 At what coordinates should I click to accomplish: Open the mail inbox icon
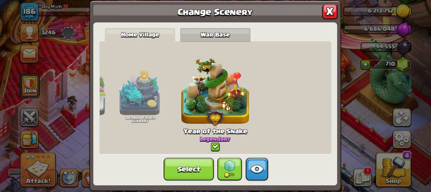[29, 54]
